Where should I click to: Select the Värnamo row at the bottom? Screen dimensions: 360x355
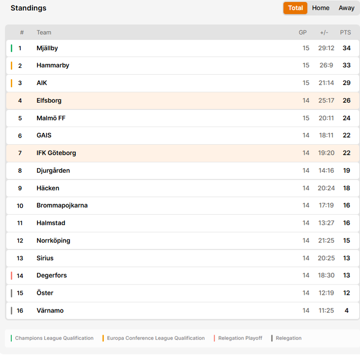tap(183, 311)
